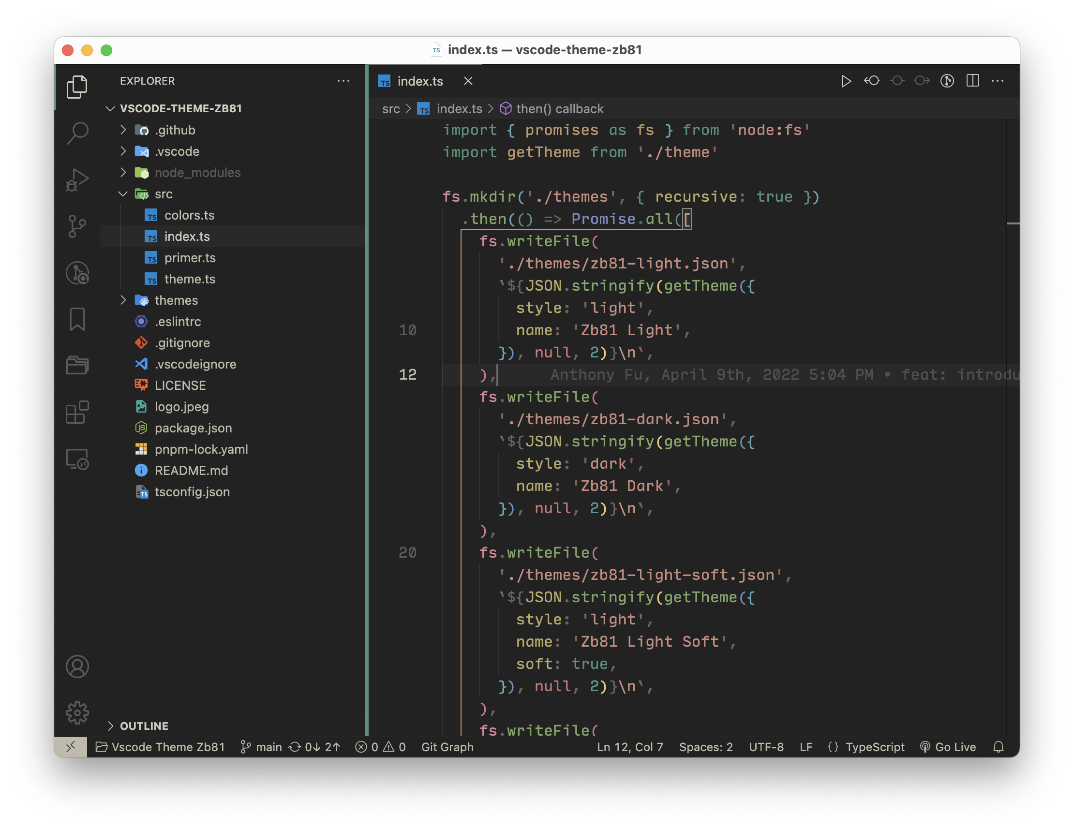Image resolution: width=1074 pixels, height=829 pixels.
Task: Open README.md file
Action: 233,471
